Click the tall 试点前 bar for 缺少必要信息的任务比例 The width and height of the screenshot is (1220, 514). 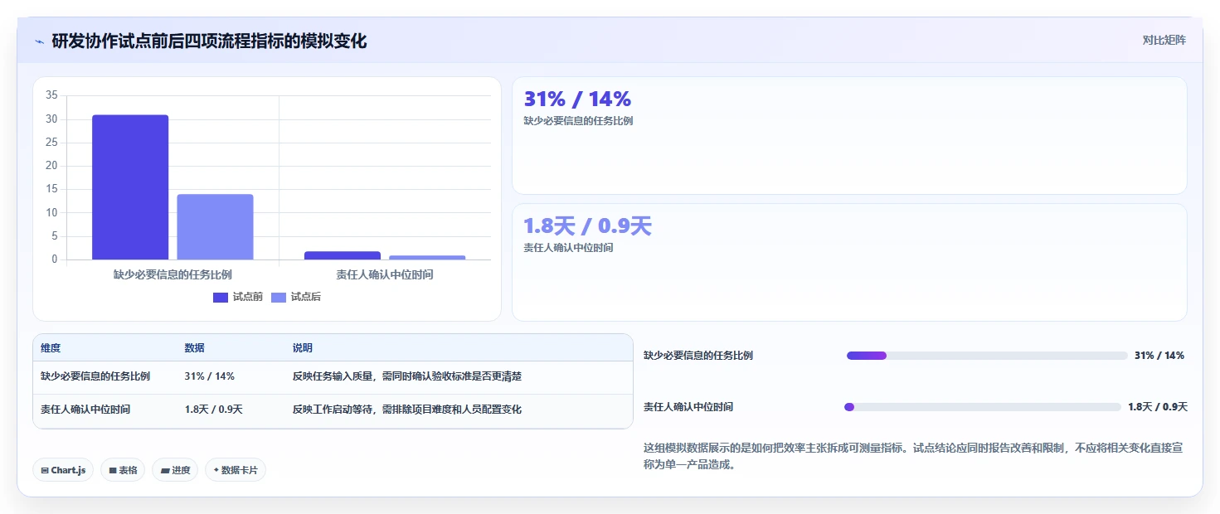(x=130, y=187)
